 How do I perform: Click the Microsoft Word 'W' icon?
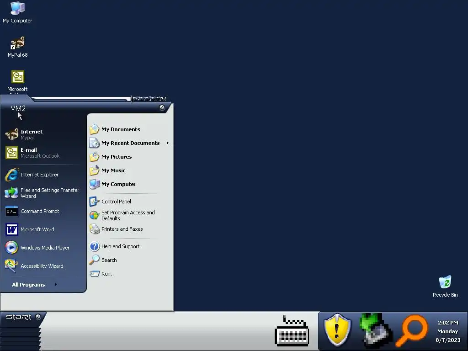point(11,229)
